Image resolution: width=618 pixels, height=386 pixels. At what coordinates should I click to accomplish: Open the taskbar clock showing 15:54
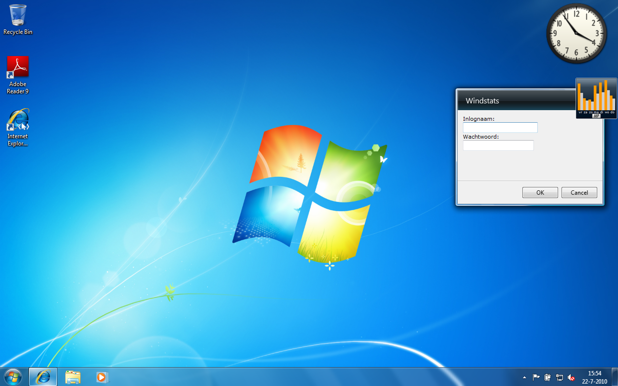pyautogui.click(x=594, y=377)
